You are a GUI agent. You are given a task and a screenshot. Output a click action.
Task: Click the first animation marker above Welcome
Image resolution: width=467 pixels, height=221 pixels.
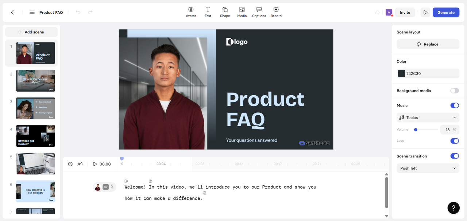(x=126, y=181)
